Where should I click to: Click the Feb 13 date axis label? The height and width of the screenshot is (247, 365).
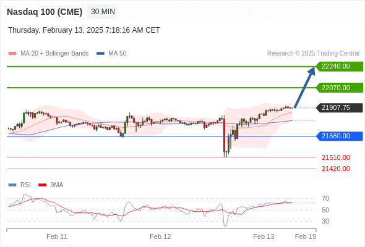[x=264, y=237]
